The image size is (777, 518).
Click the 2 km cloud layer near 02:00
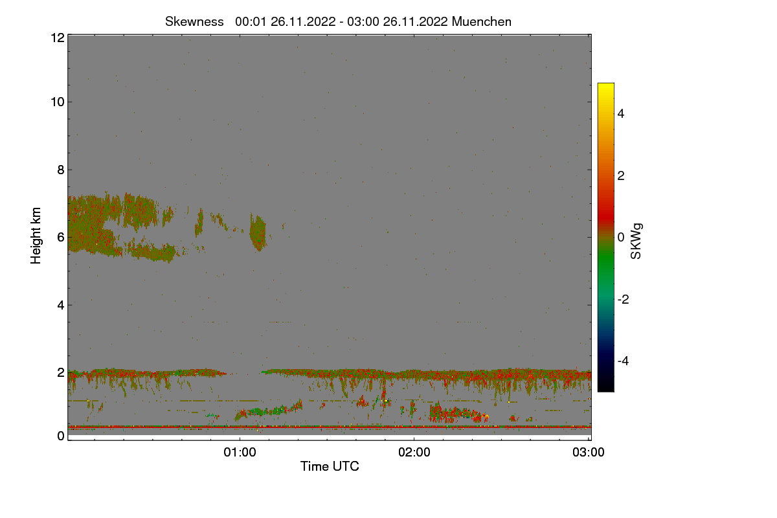(x=414, y=374)
